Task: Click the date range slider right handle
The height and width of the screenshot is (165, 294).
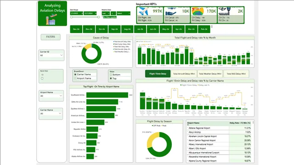Action: pyautogui.click(x=98, y=17)
